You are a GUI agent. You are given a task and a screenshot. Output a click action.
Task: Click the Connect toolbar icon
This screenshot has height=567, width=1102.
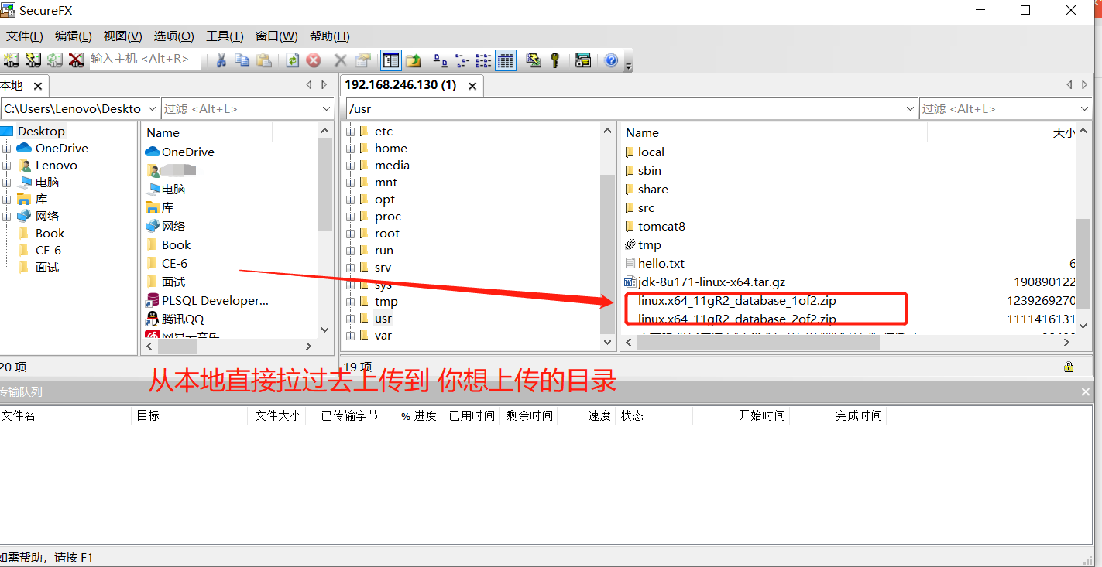point(12,60)
